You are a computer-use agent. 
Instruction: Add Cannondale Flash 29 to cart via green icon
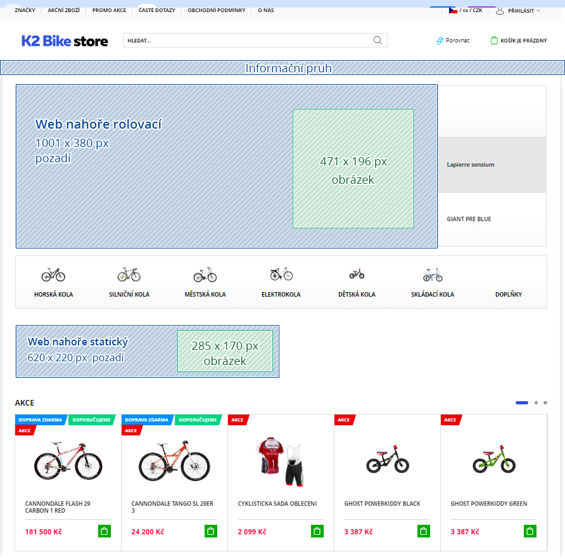coord(104,531)
